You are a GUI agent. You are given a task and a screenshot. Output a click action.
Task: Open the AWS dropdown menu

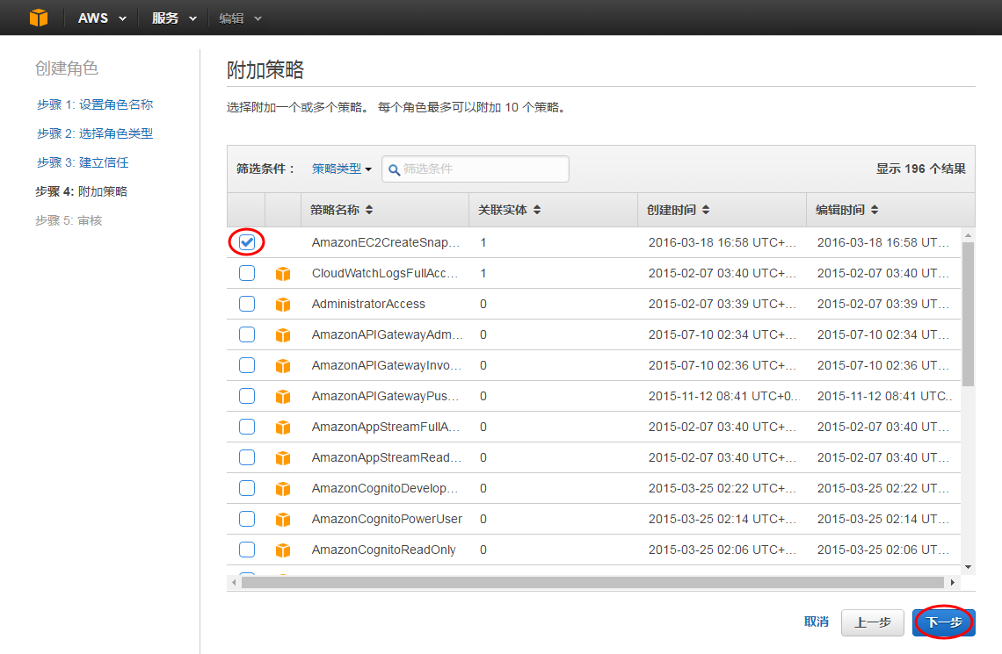tap(102, 18)
